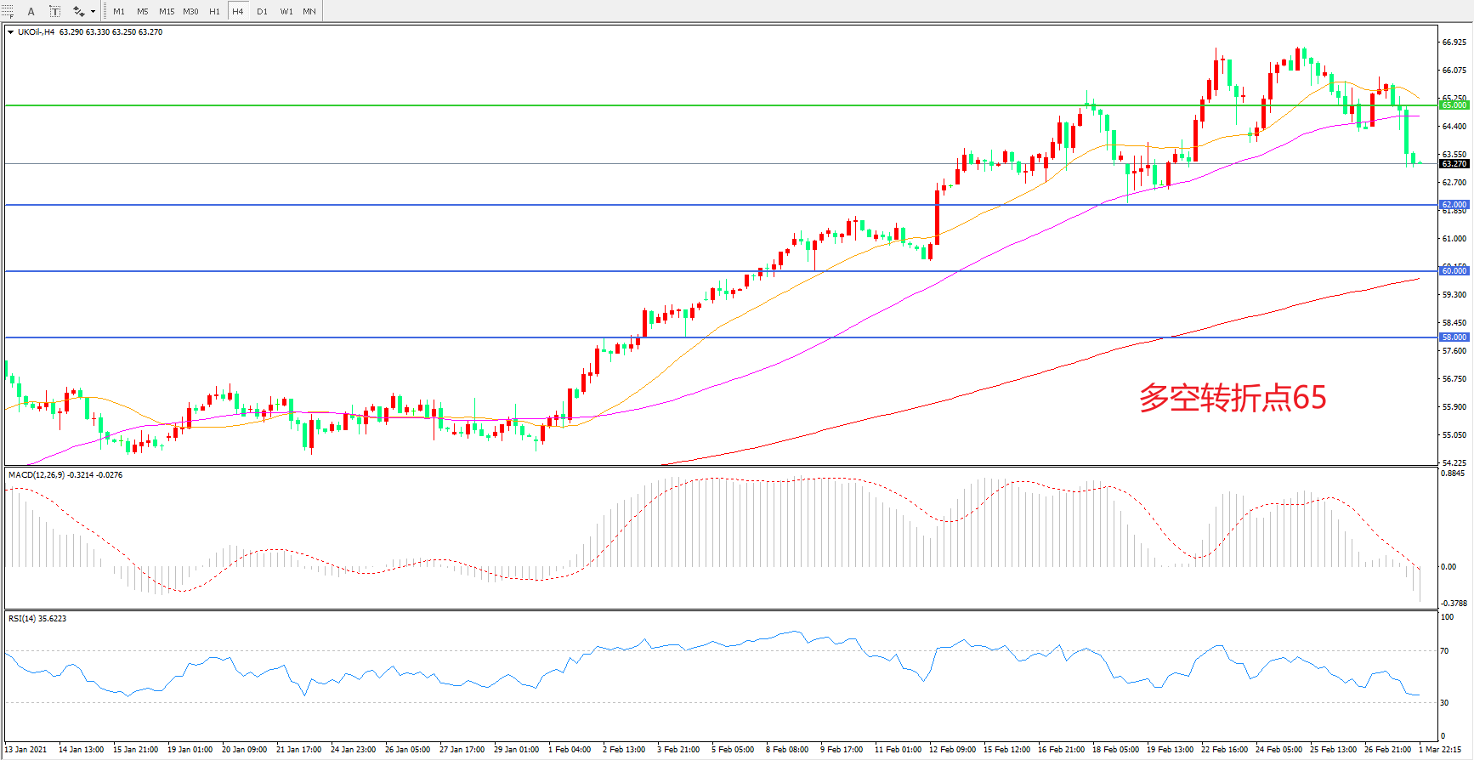The height and width of the screenshot is (760, 1474).
Task: Change chart to D1 daily timeframe
Action: click(262, 11)
